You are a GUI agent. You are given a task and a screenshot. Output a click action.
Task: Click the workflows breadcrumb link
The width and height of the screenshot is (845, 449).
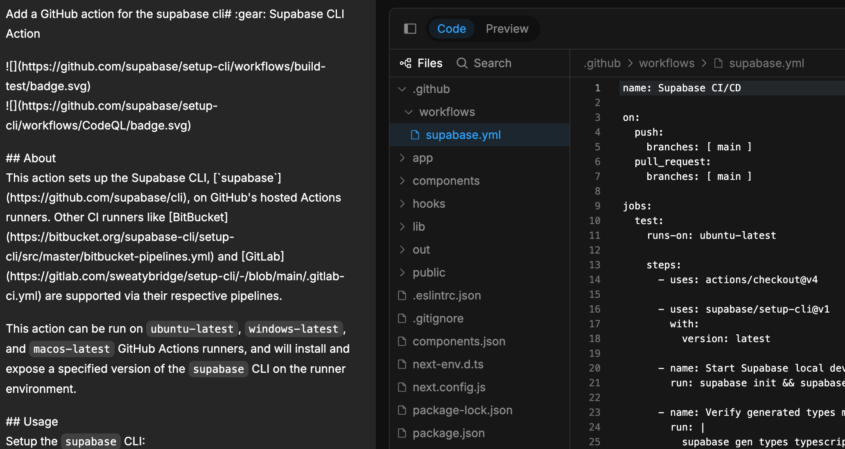(x=667, y=63)
